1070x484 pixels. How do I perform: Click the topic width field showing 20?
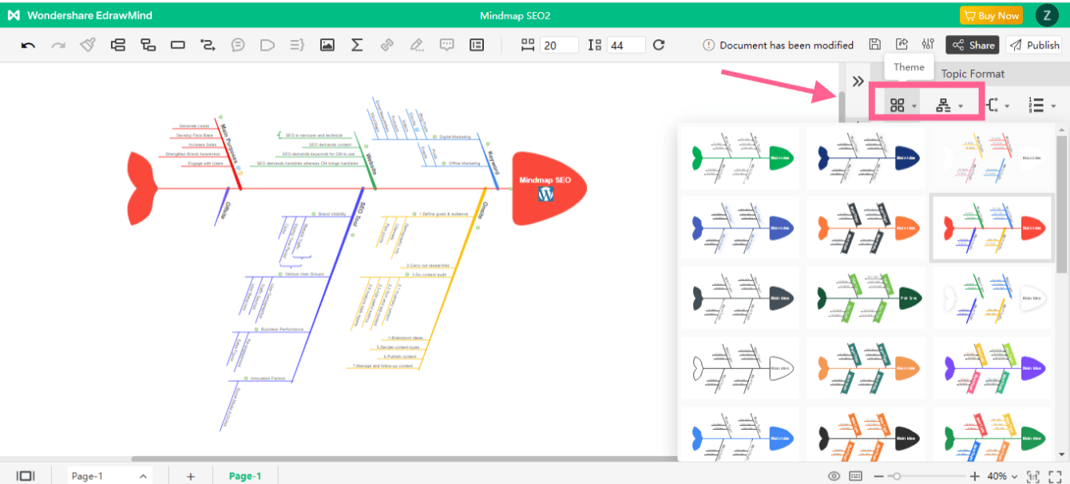pos(559,46)
